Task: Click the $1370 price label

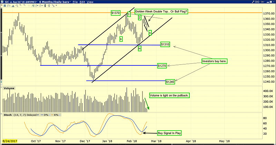Action: [x=116, y=13]
